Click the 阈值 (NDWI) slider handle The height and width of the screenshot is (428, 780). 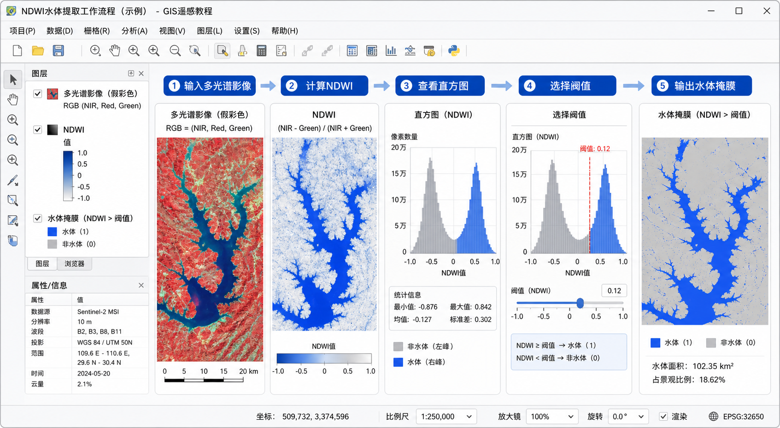[x=580, y=303]
